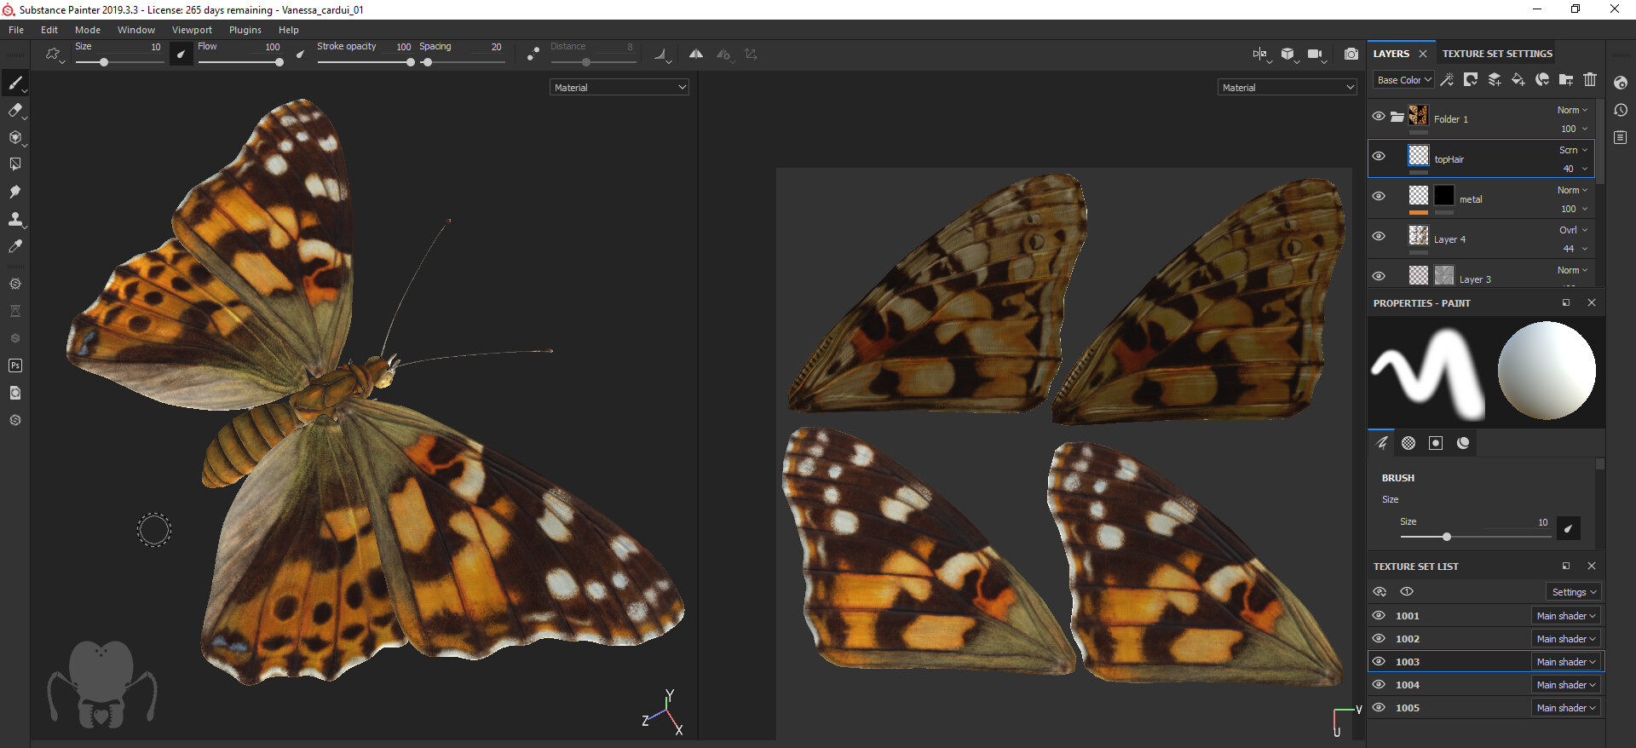Switch to Texture Set Settings tab

pos(1497,54)
